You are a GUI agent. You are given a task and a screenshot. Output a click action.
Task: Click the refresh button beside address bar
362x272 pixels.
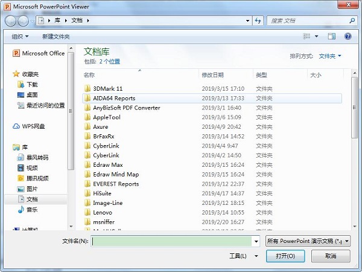[x=258, y=21]
